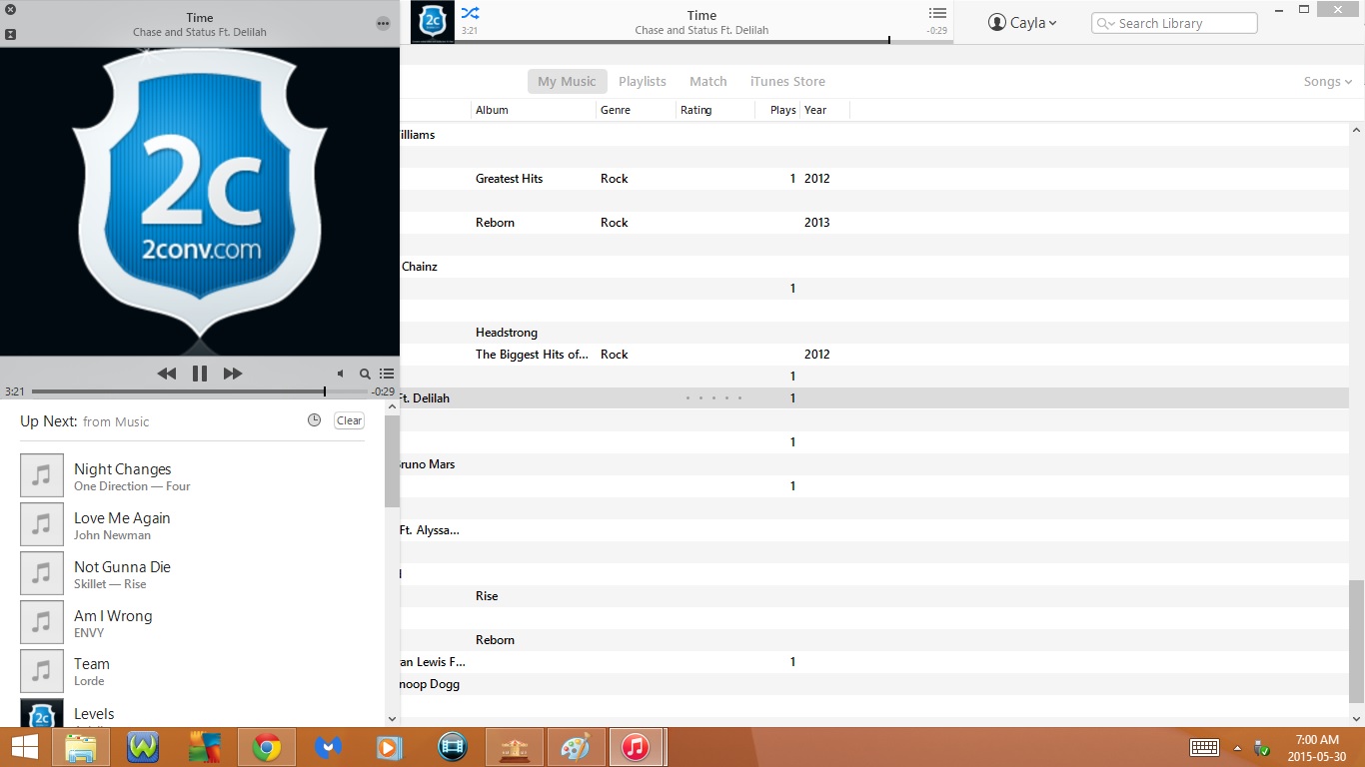Select Love Me Again in Up Next
Viewport: 1365px width, 767px height.
pyautogui.click(x=192, y=525)
